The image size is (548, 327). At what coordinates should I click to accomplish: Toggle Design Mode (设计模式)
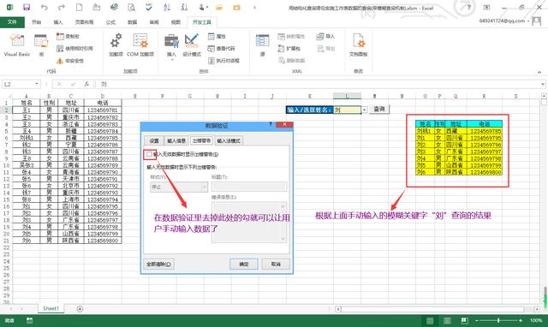(x=192, y=45)
